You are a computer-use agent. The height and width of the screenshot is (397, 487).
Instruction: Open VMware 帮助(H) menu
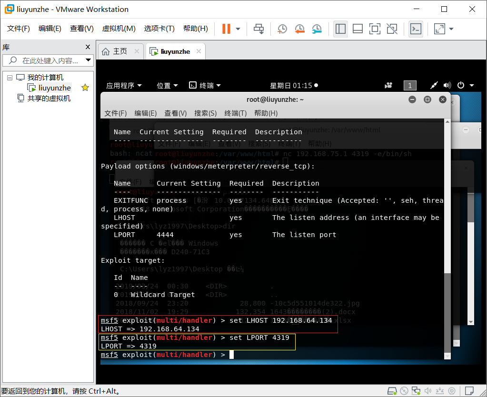(196, 29)
